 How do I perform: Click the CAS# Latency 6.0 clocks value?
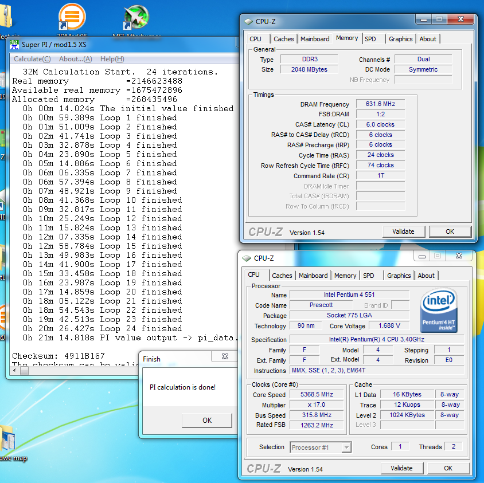coord(380,124)
